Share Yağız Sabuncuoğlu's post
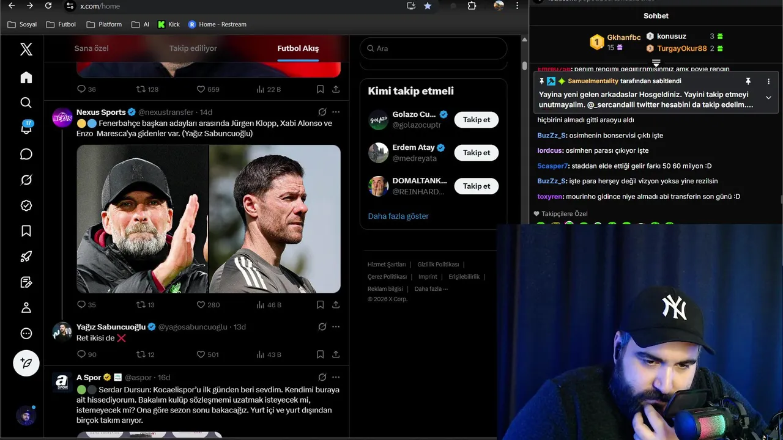 336,354
